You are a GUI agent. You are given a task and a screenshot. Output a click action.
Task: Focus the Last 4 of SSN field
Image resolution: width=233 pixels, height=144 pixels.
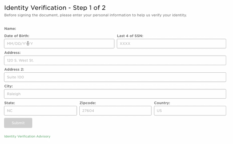[171, 44]
